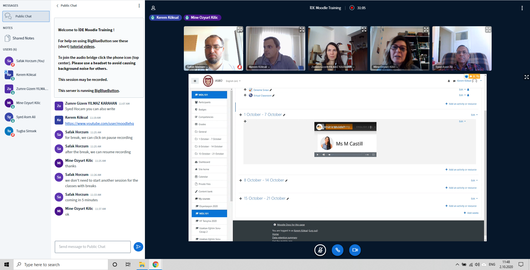Open File Explorer from taskbar

tap(142, 264)
